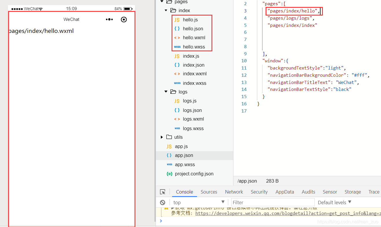Click the angle-bracket icon beside logs.wxml
The image size is (381, 227).
[177, 119]
